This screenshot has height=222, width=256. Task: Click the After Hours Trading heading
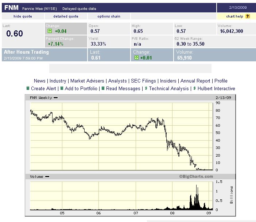click(26, 52)
